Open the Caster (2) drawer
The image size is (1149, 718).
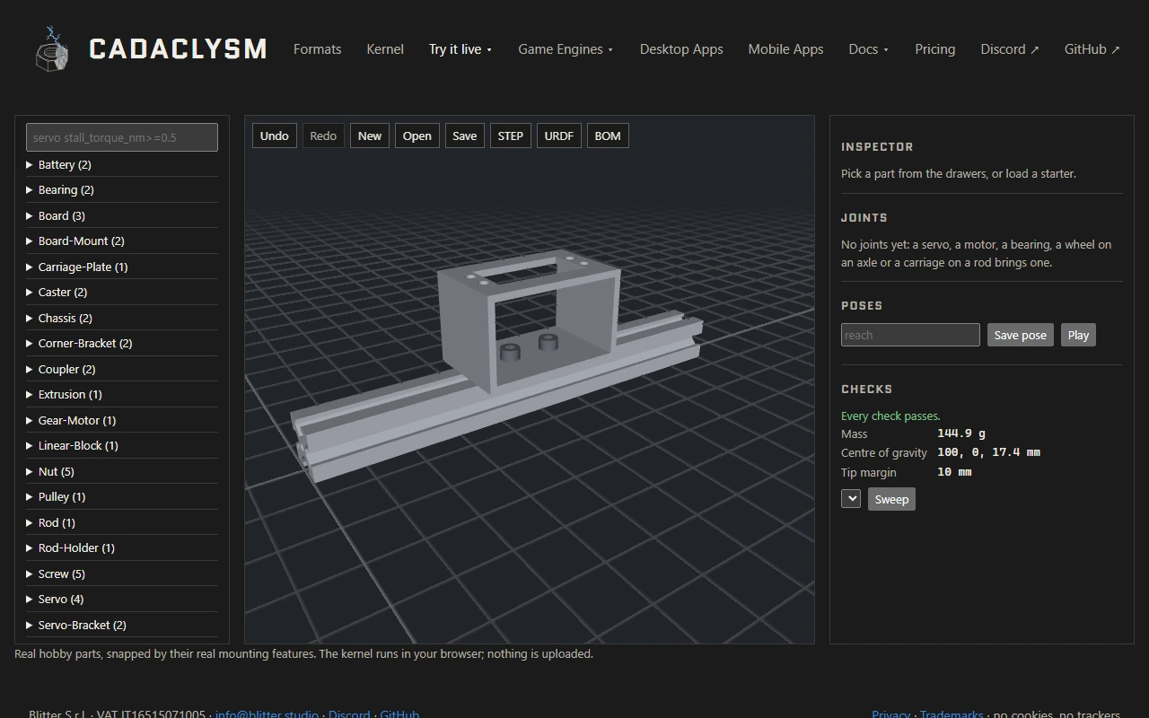click(x=122, y=293)
